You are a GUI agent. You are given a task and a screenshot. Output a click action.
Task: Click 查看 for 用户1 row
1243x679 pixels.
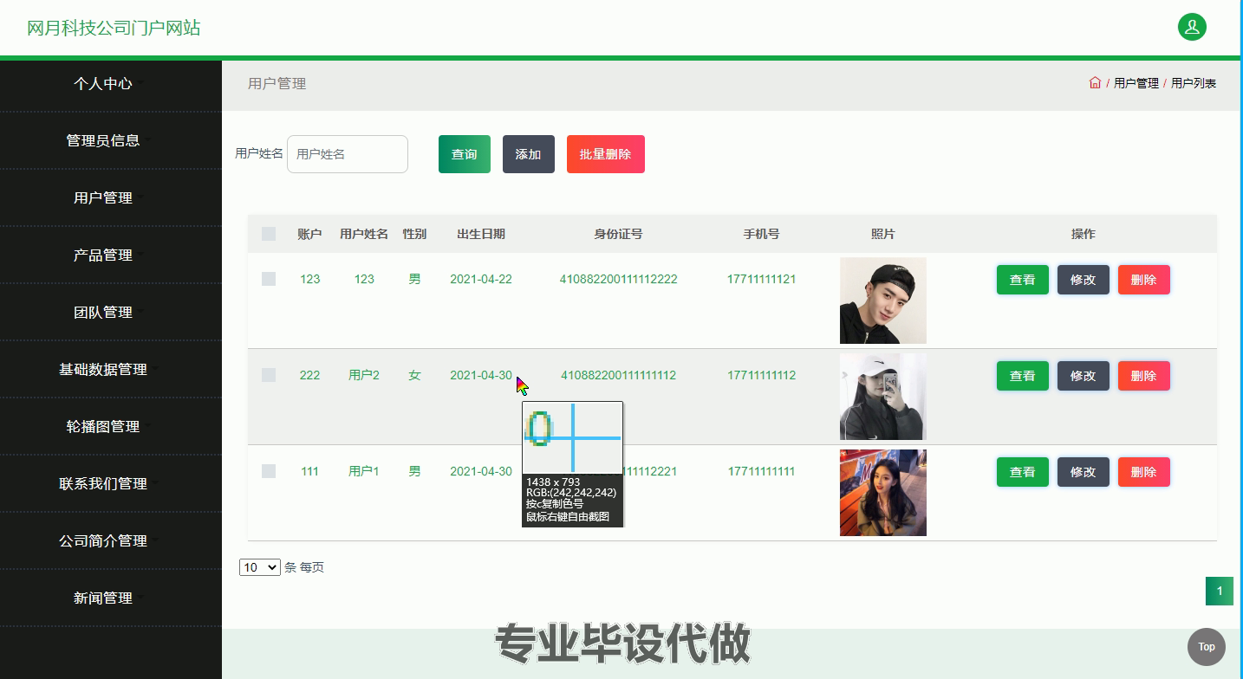pyautogui.click(x=1023, y=472)
